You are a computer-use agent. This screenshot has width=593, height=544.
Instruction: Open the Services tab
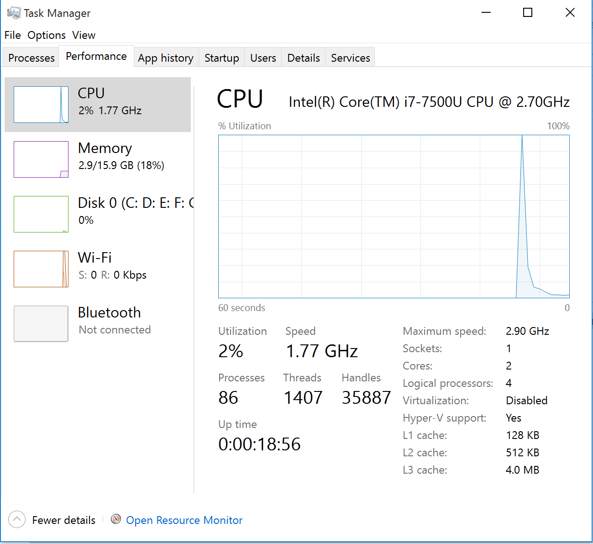pos(350,58)
